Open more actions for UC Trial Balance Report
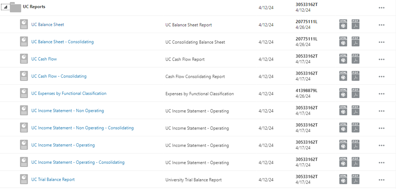This screenshot has height=189, width=396. tap(381, 180)
